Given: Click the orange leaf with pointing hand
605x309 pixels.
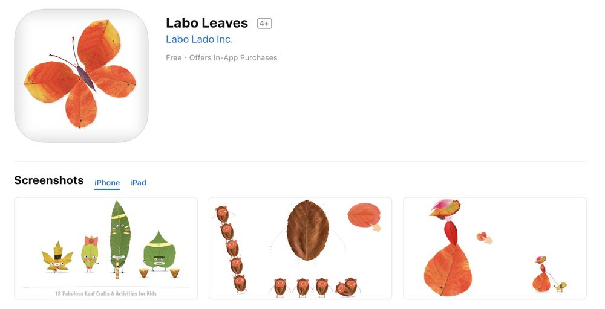Looking at the screenshot, I should [365, 217].
